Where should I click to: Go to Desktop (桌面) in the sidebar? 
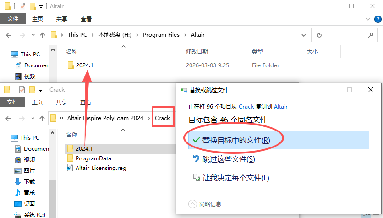pyautogui.click(x=29, y=203)
